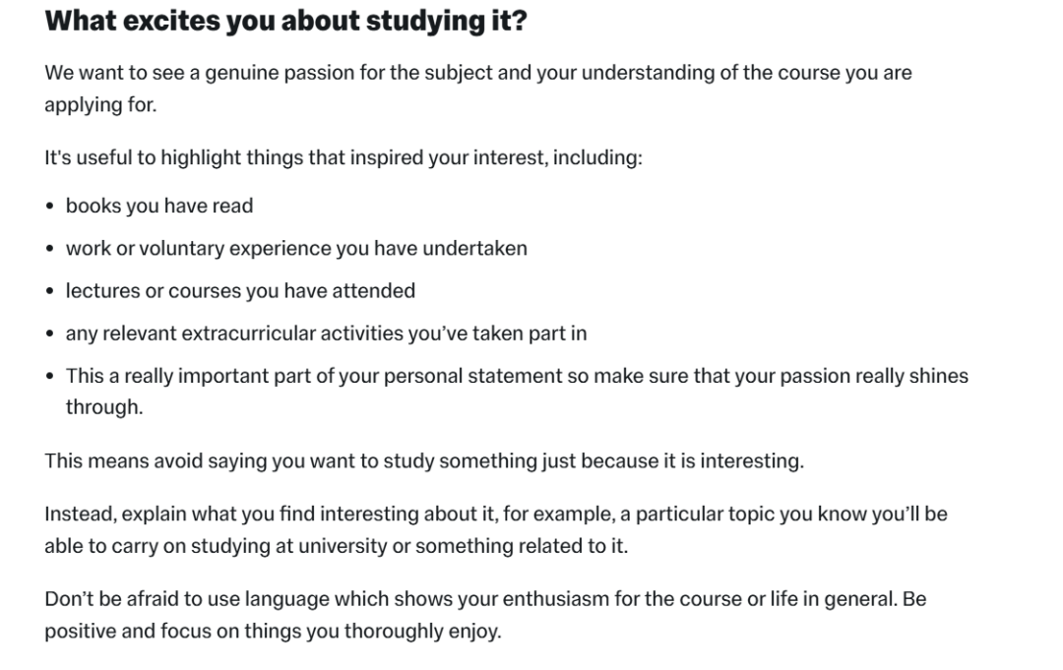The width and height of the screenshot is (1063, 670).
Task: Click 'applying for.' at end of first paragraph
Action: click(100, 105)
